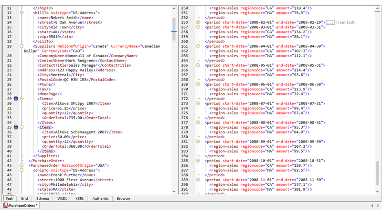Switch to the Authentic view tab
This screenshot has height=214, width=382.
tap(100, 198)
